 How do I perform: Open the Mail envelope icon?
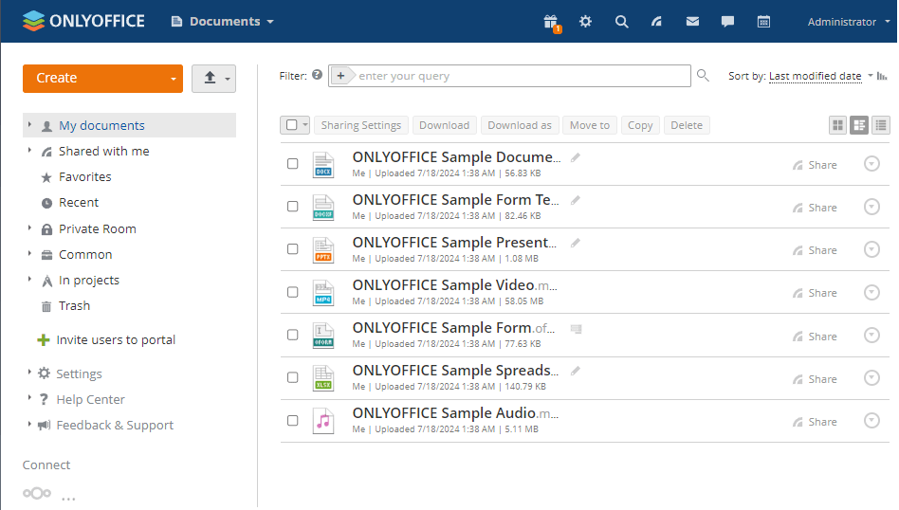[692, 22]
